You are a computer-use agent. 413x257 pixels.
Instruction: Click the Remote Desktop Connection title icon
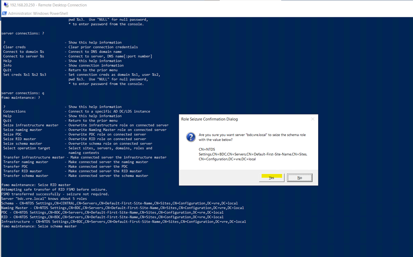tap(6, 5)
